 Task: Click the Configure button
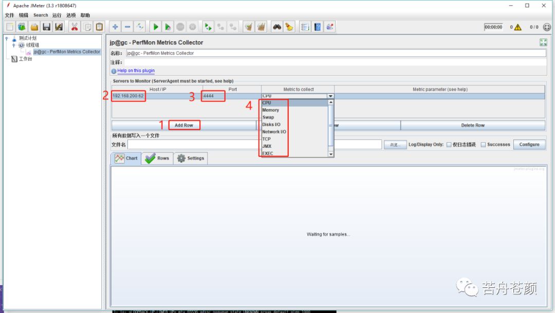point(529,145)
